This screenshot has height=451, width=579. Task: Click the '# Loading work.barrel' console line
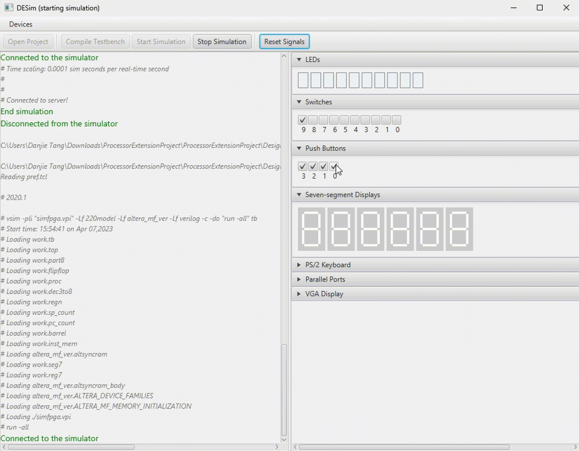[33, 333]
